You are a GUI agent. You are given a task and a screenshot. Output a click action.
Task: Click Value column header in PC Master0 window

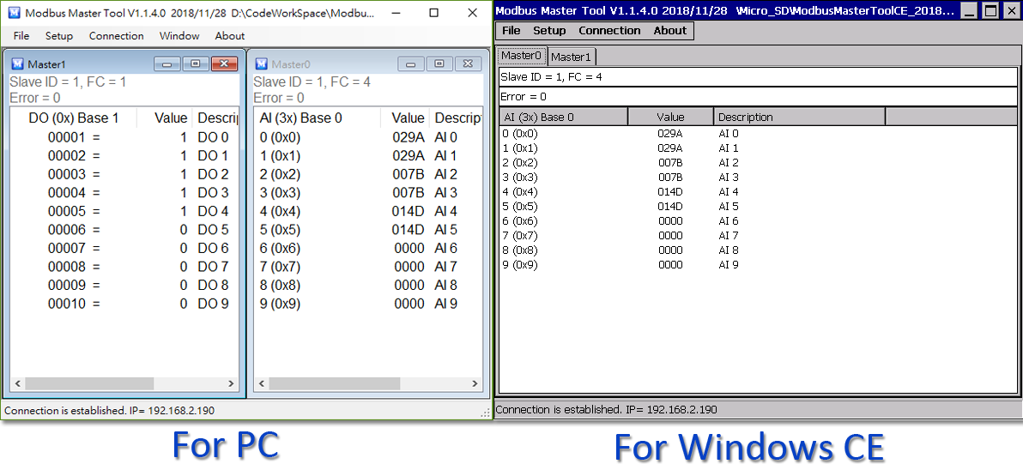coord(406,118)
